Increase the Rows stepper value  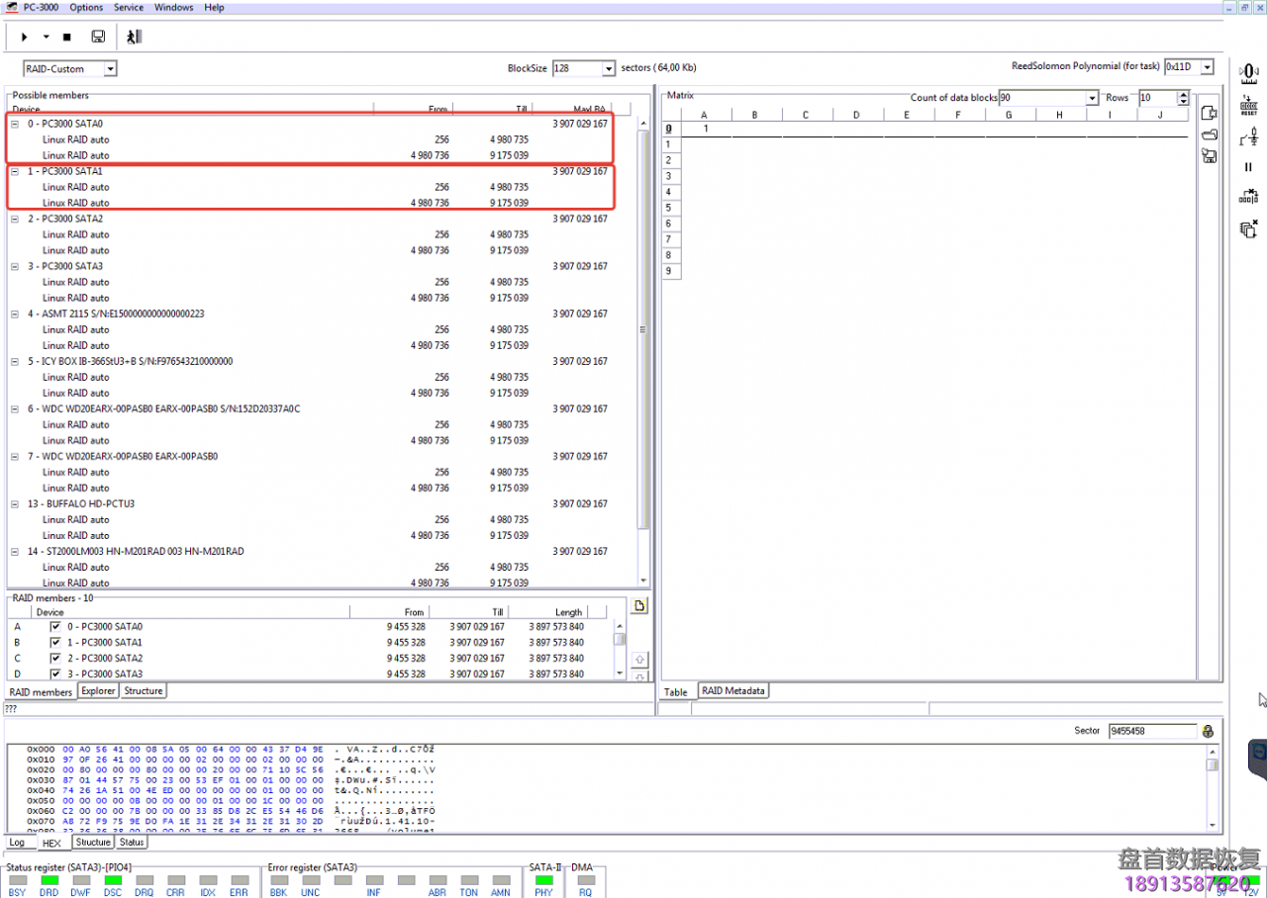(1183, 94)
